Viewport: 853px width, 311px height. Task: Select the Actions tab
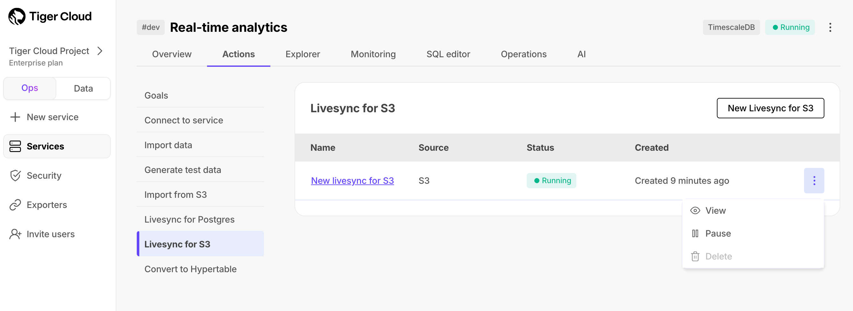pyautogui.click(x=239, y=54)
